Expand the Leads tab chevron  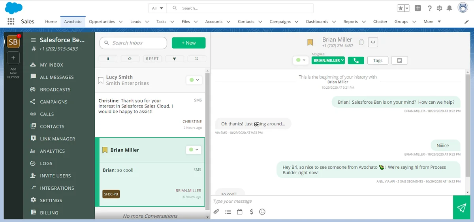(x=147, y=22)
